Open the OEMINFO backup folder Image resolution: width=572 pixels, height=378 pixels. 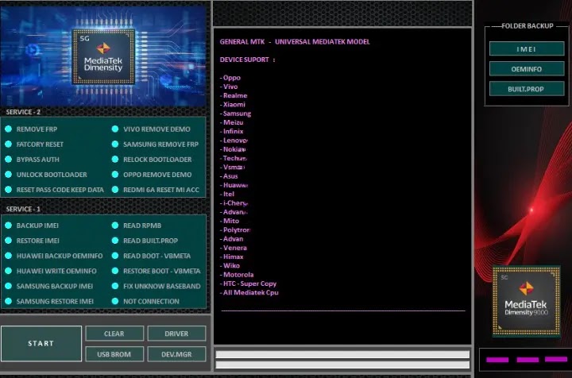coord(527,69)
